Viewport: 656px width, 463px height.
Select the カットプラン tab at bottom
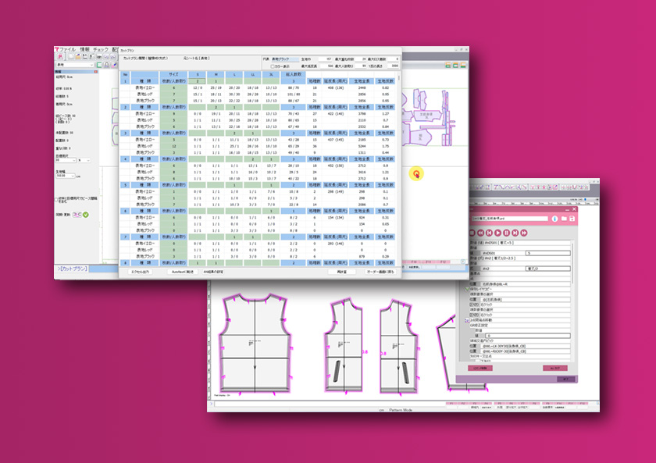(73, 269)
